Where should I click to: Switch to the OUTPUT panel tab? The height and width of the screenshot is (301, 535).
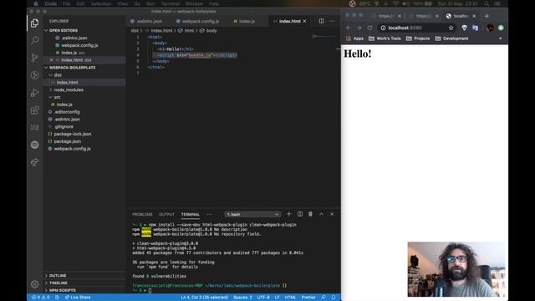pos(166,214)
